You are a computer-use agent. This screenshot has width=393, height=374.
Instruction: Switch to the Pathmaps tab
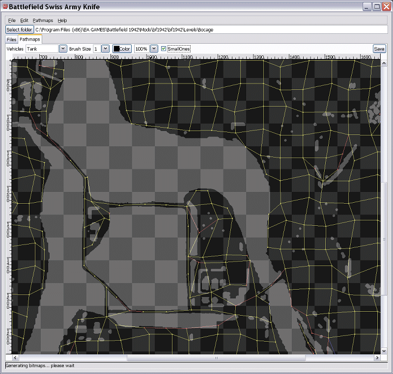[30, 39]
